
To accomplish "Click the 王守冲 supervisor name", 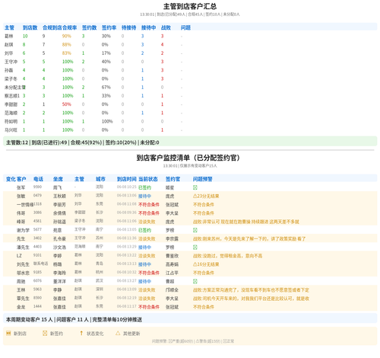I will tap(11, 62).
